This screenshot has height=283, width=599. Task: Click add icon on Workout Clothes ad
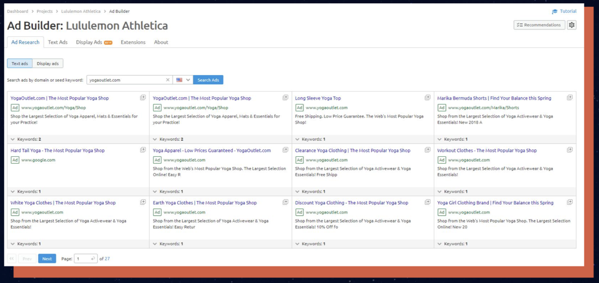tap(570, 150)
